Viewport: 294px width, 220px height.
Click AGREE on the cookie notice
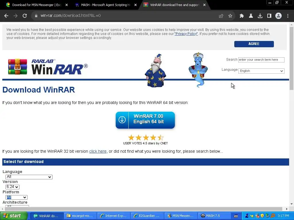[x=254, y=44]
